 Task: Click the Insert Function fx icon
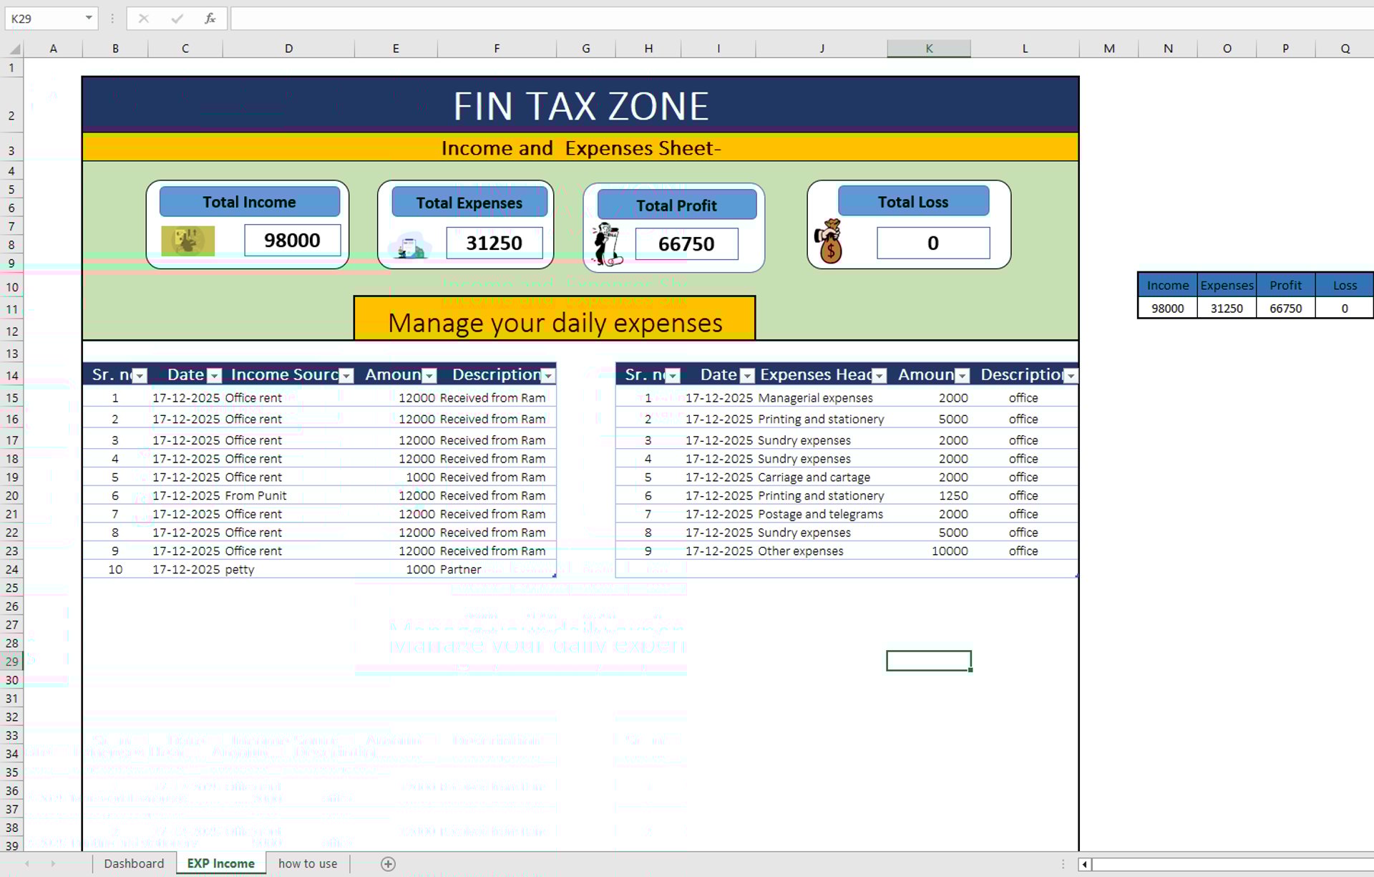210,19
